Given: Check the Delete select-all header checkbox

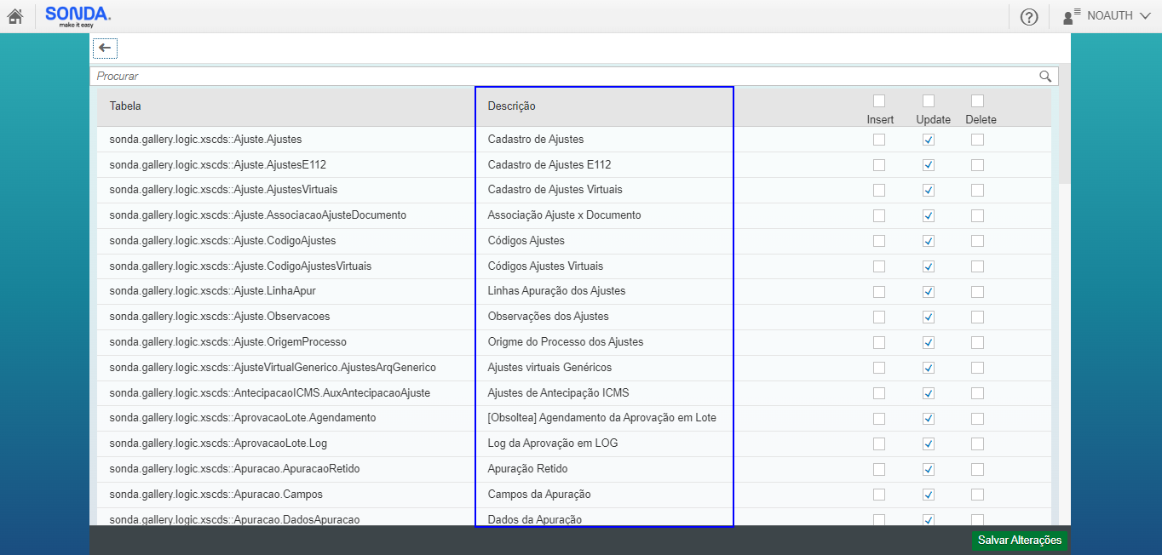Looking at the screenshot, I should pyautogui.click(x=977, y=101).
